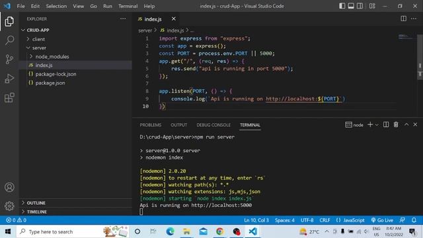423x238 pixels.
Task: Click the errors and warnings status indicator
Action: 16,220
